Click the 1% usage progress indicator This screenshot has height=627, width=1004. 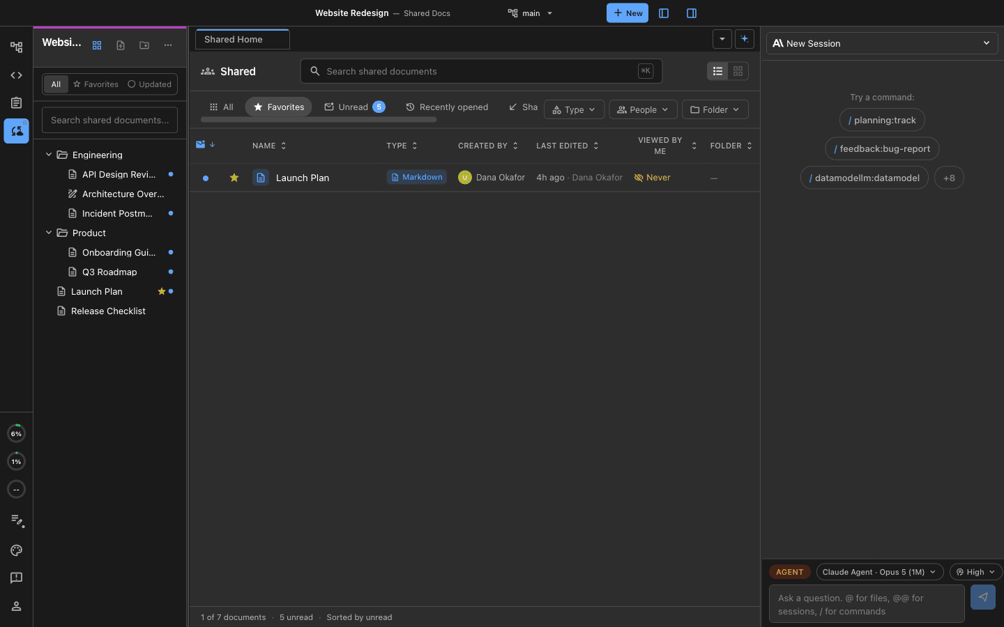click(x=16, y=461)
